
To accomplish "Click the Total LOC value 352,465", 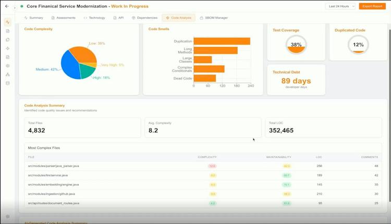I will pos(281,131).
